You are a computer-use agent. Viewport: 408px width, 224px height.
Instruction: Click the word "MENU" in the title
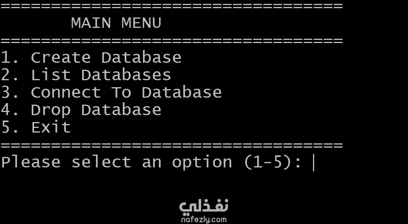click(x=141, y=23)
